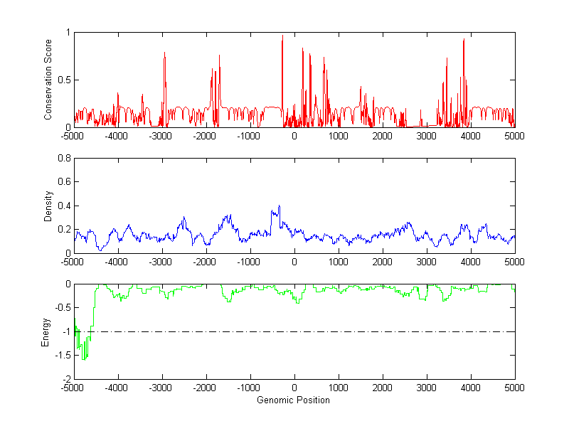Select the red conservation peak near -1700
569x426 pixels.
[x=219, y=55]
